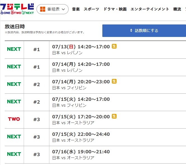
Task: Click the Fuji TV ONE TWO NEXT logo
Action: pos(17,9)
